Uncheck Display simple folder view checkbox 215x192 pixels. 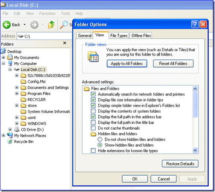(x=93, y=105)
